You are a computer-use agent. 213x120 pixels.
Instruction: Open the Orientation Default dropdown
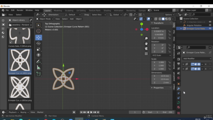click(73, 15)
